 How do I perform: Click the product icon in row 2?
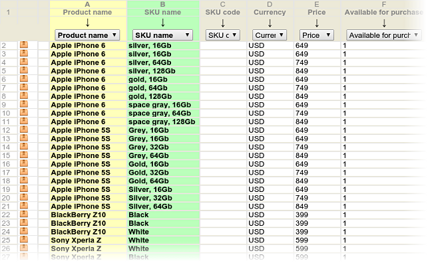[x=24, y=44]
